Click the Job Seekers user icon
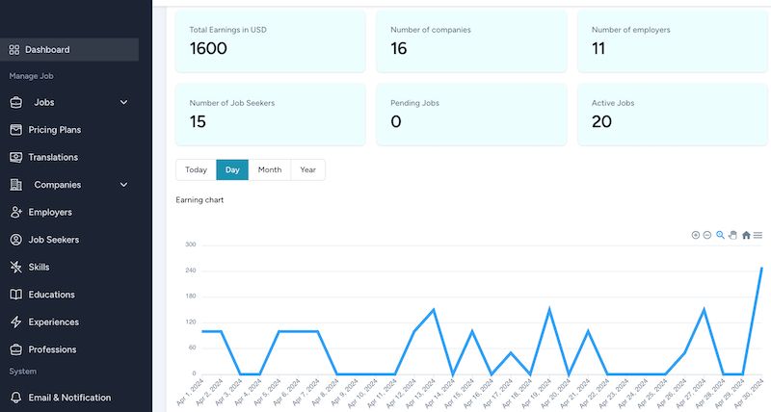The height and width of the screenshot is (412, 771). [x=15, y=240]
